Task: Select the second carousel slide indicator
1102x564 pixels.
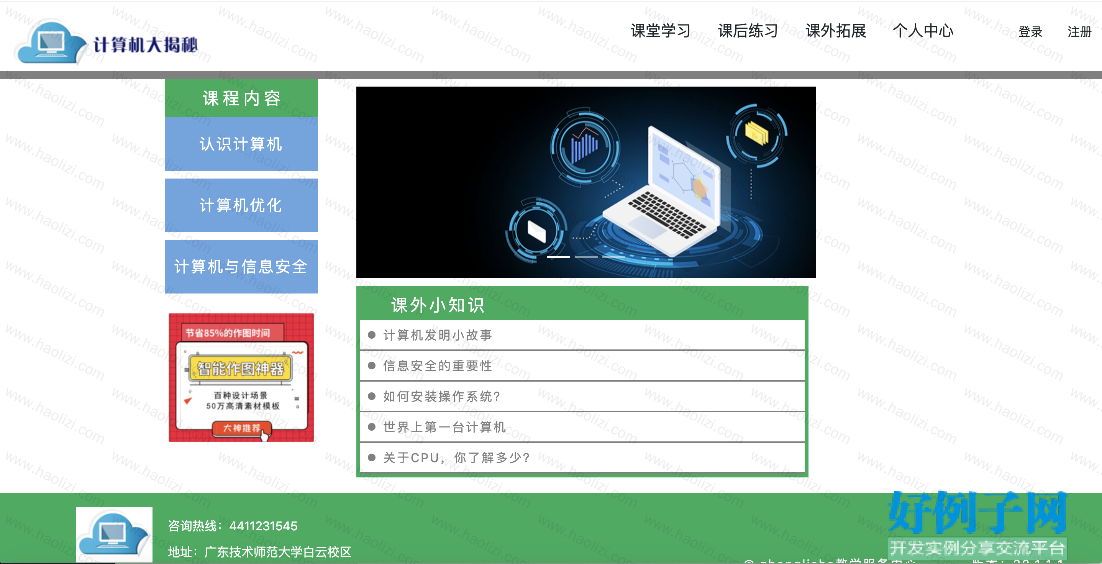Action: [586, 257]
